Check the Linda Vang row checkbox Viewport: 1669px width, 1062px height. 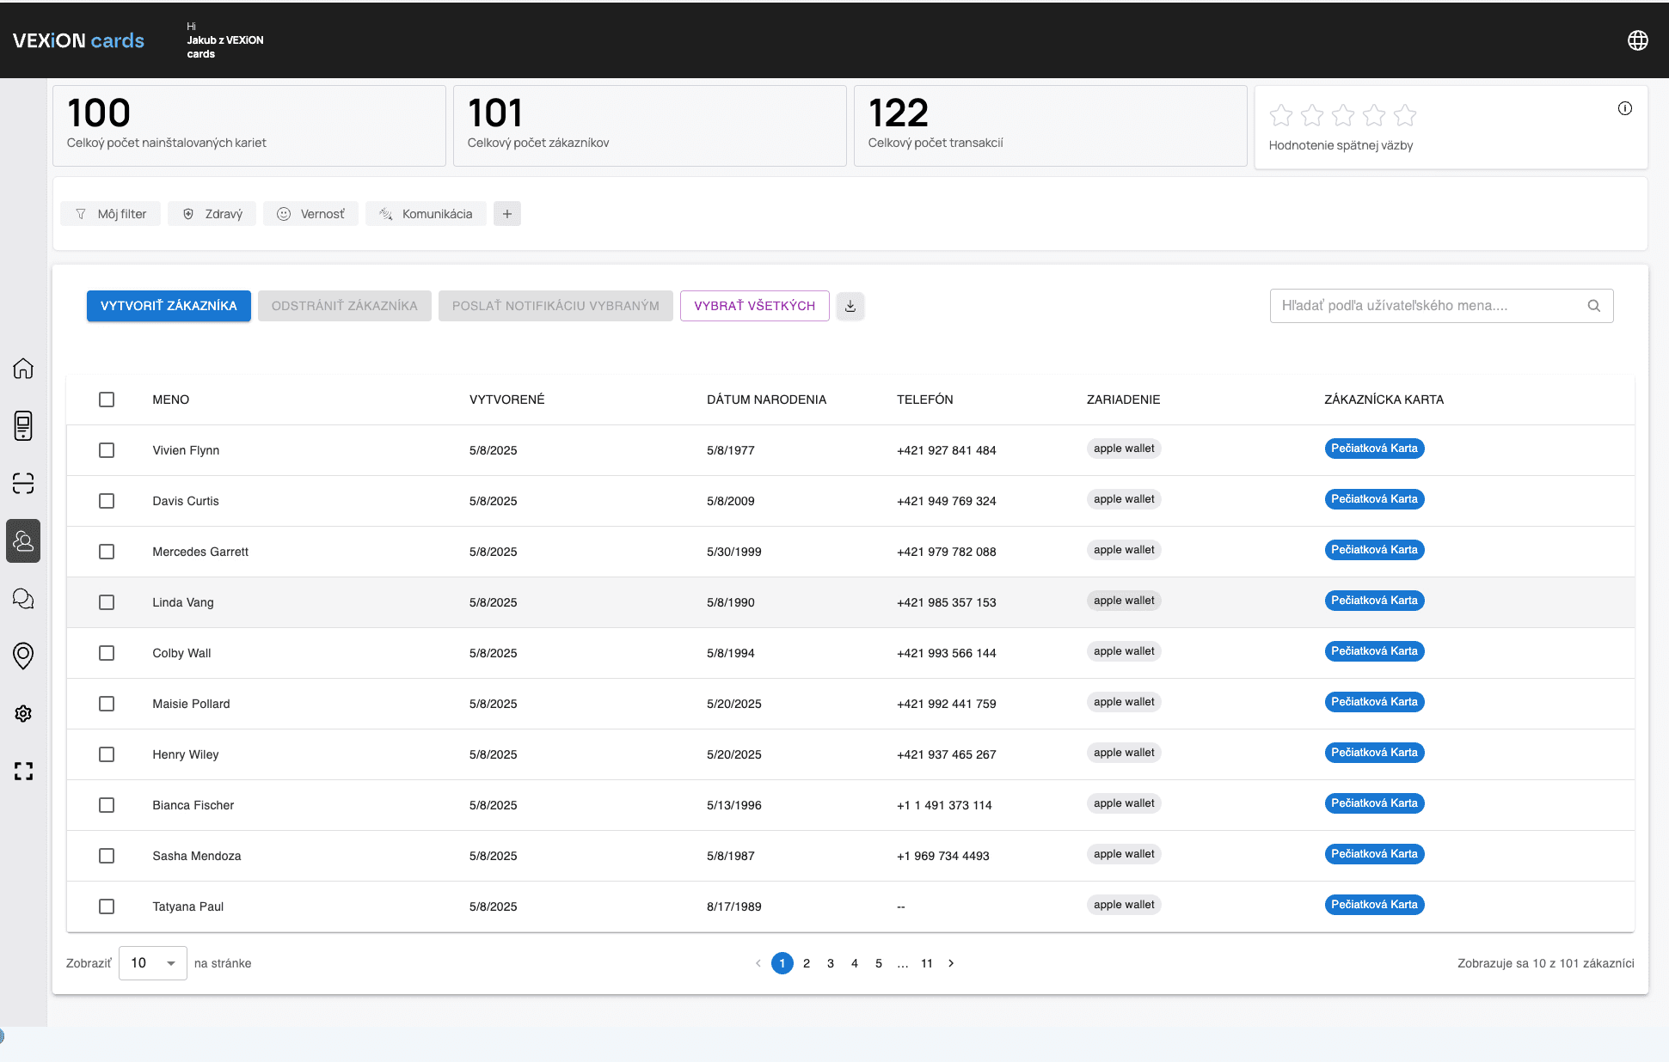pyautogui.click(x=107, y=602)
